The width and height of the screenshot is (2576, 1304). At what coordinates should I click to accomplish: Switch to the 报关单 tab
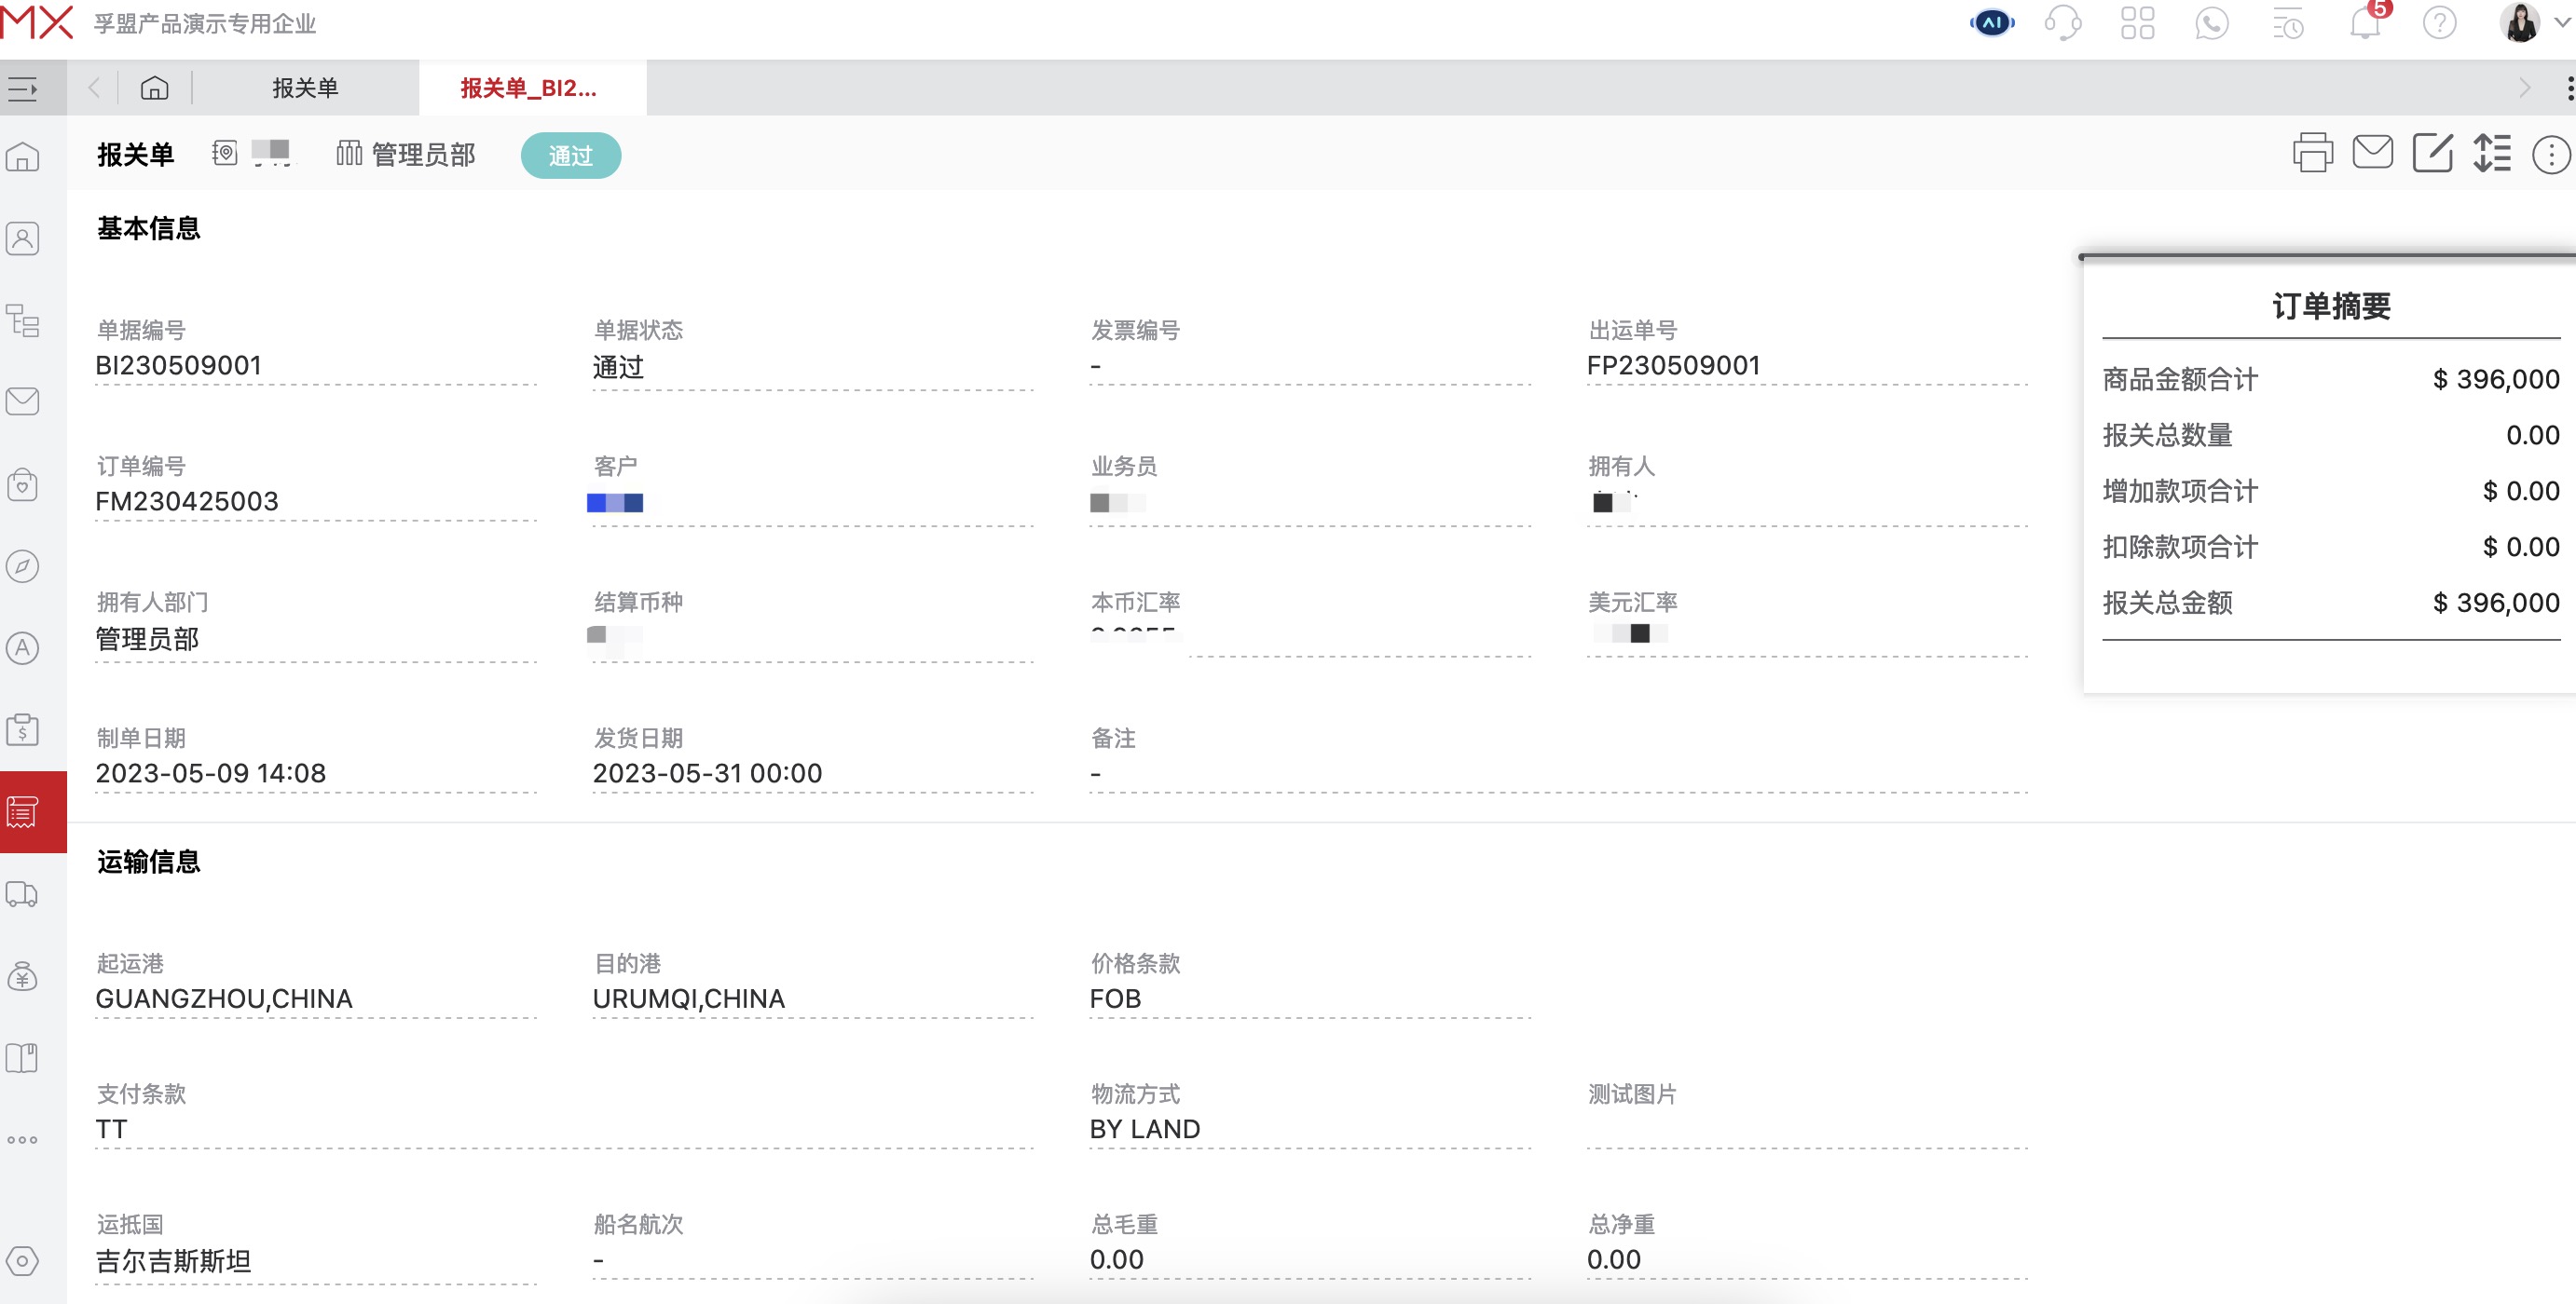tap(306, 88)
